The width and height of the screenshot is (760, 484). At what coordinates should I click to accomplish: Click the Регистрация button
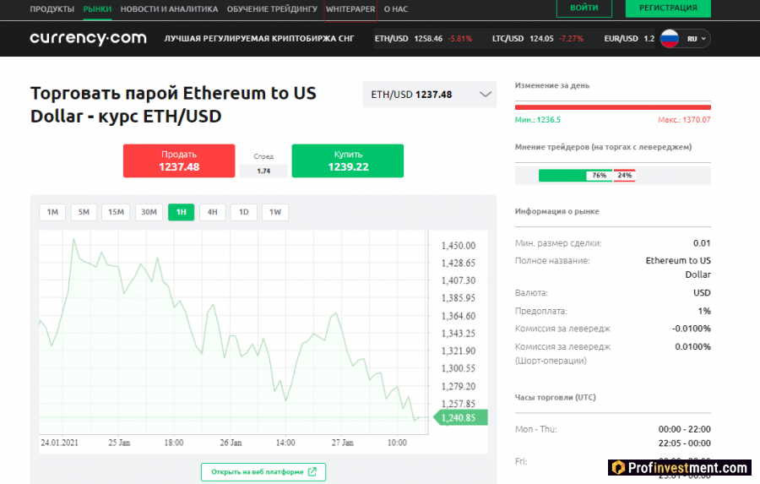(x=668, y=8)
